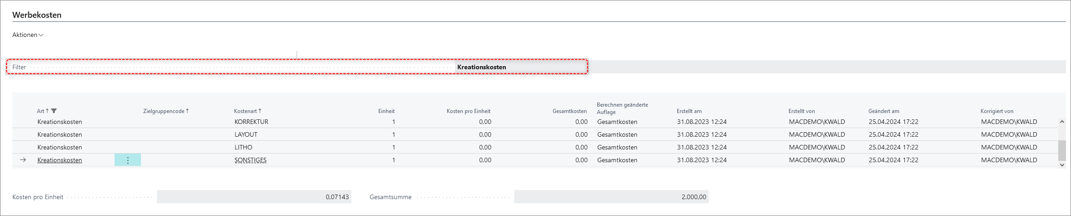
Task: Select the LITHO row
Action: [x=535, y=147]
